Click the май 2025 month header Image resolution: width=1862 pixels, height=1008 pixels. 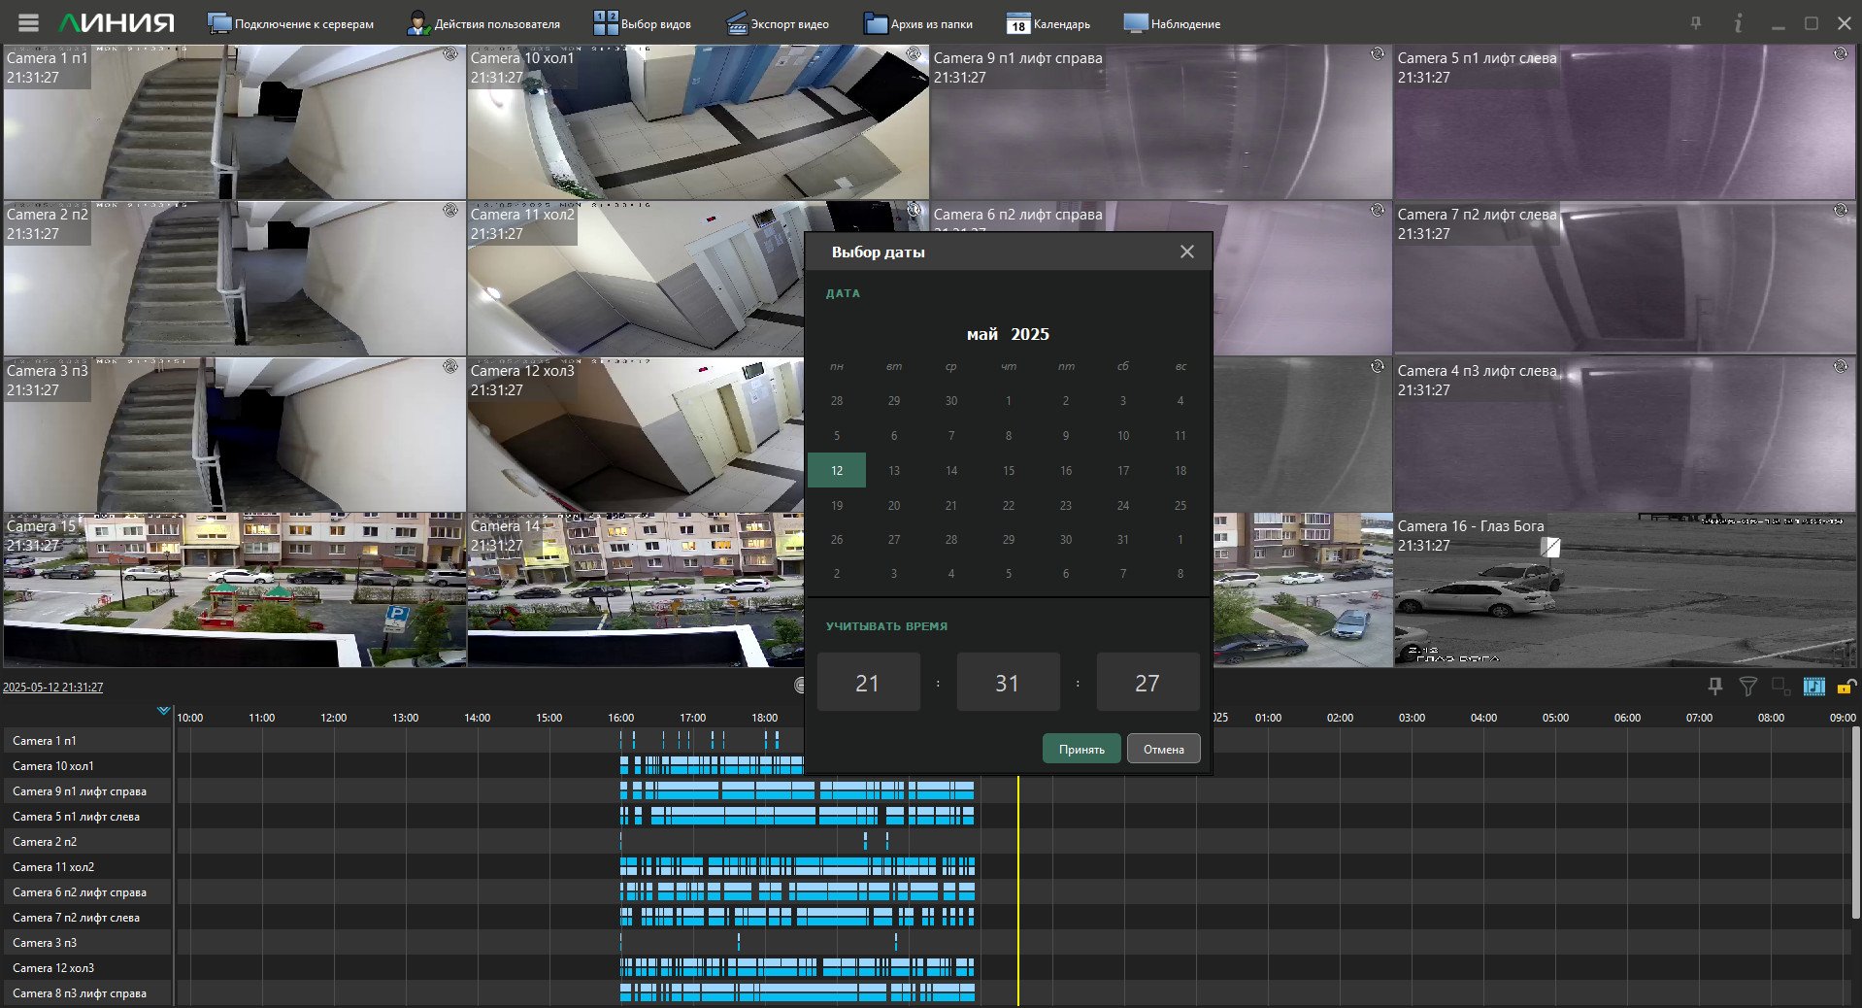point(1008,334)
